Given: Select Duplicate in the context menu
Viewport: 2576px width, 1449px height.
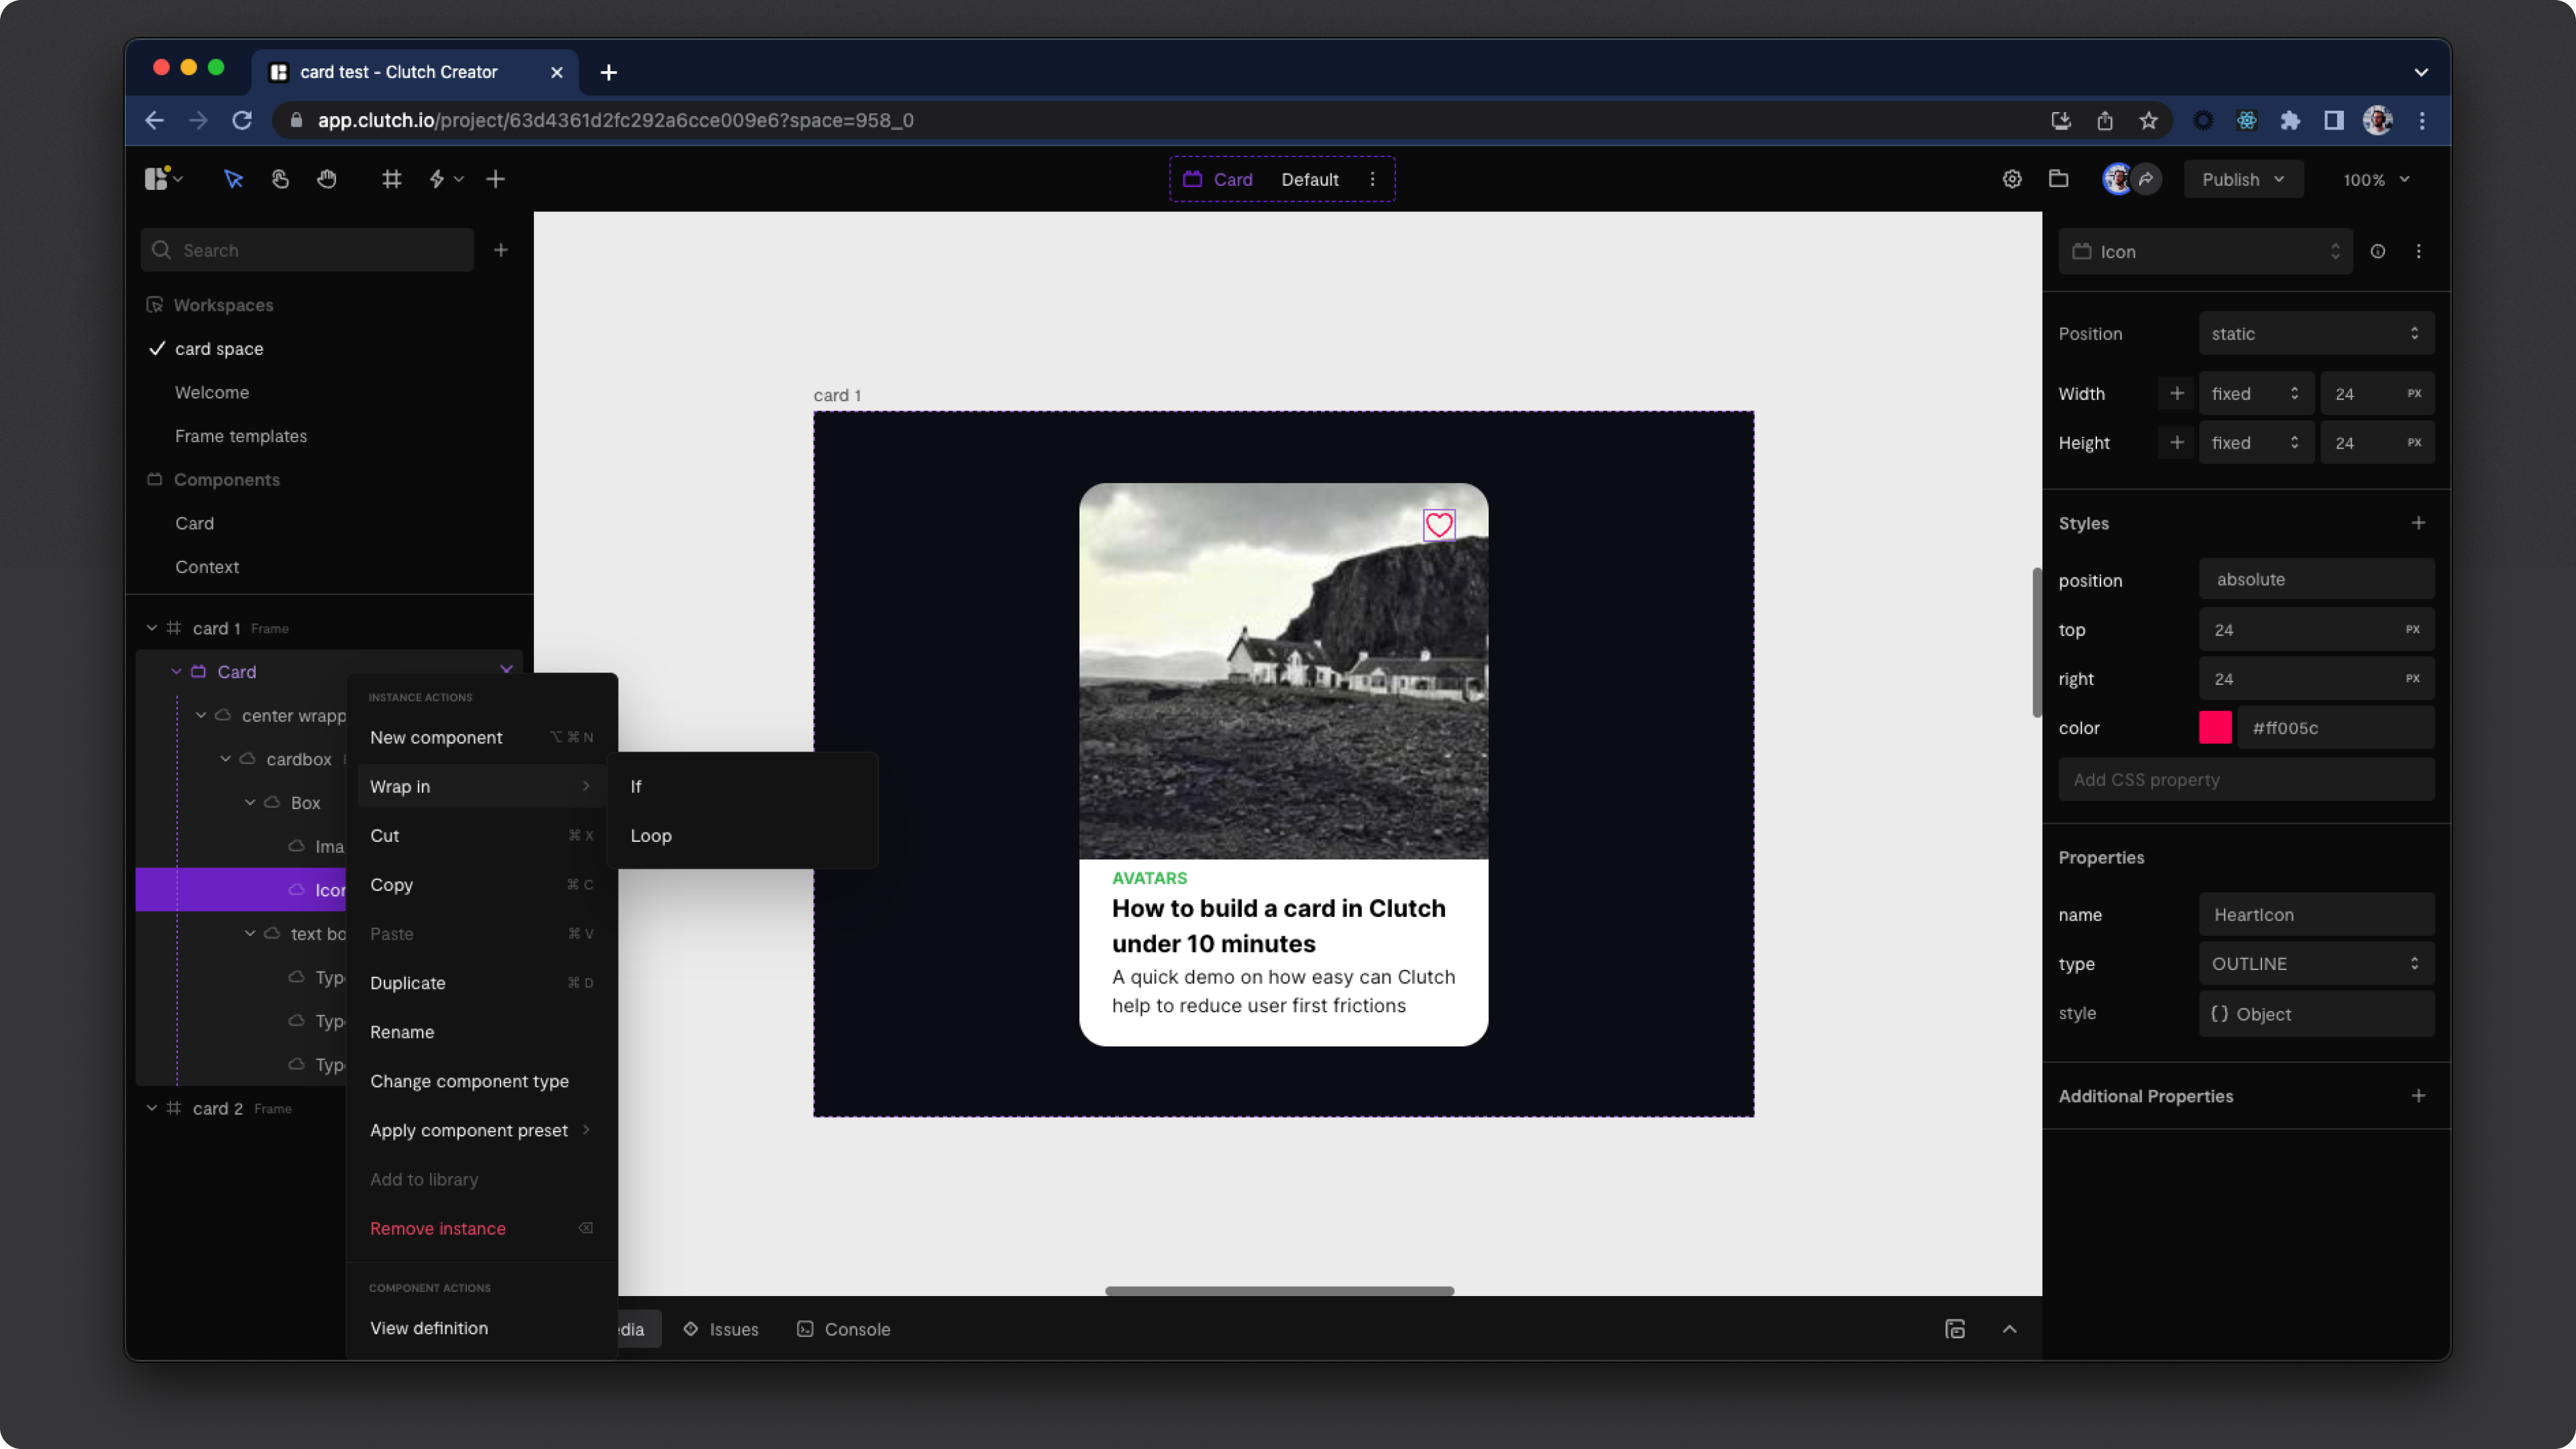Looking at the screenshot, I should click(408, 983).
